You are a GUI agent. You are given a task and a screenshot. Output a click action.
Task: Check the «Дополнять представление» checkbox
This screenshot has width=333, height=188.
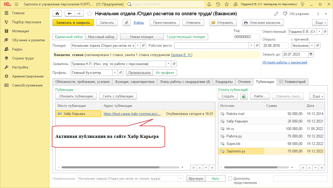230,178
